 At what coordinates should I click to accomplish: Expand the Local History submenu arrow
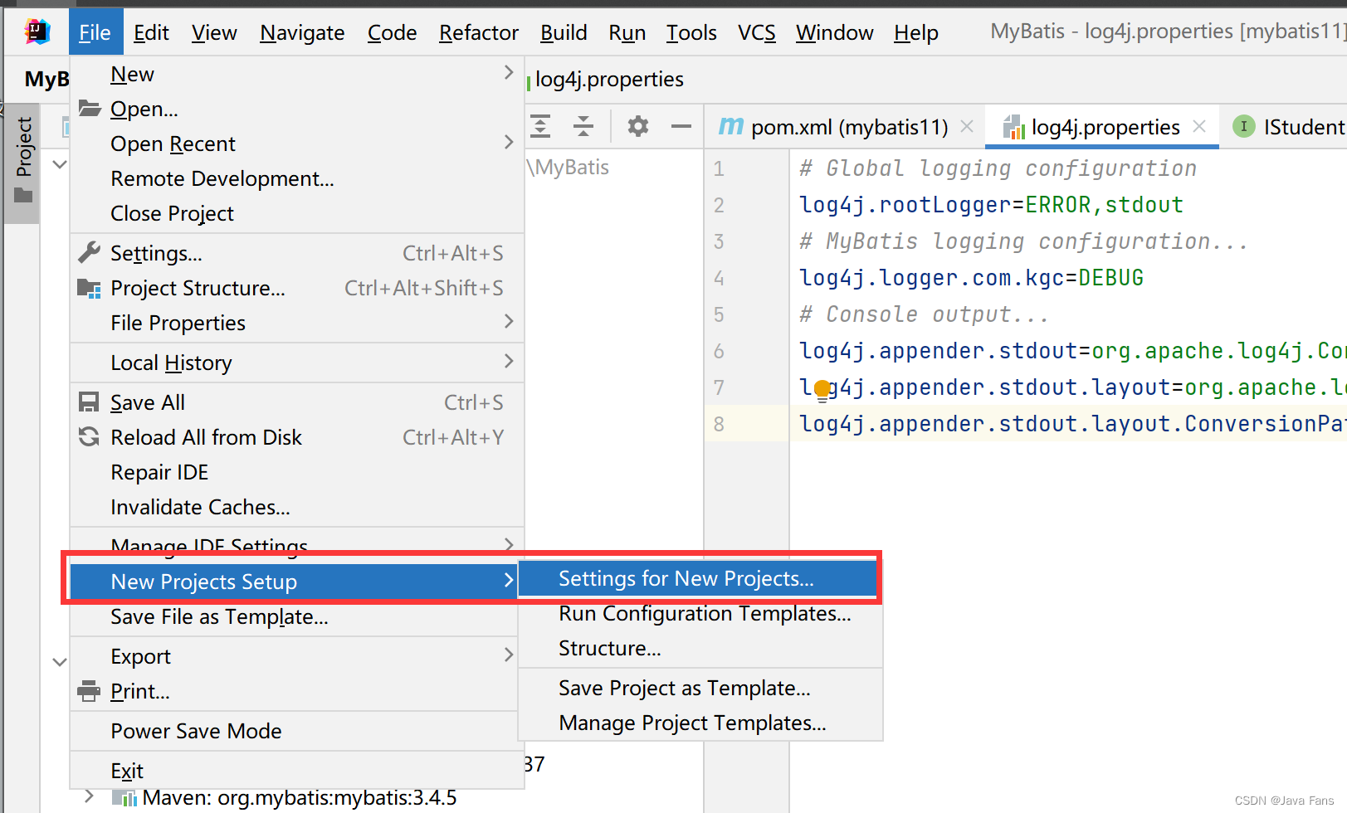pos(509,361)
